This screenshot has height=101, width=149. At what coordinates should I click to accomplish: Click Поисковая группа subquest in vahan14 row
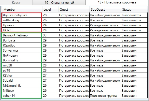pyautogui.click(x=105, y=96)
